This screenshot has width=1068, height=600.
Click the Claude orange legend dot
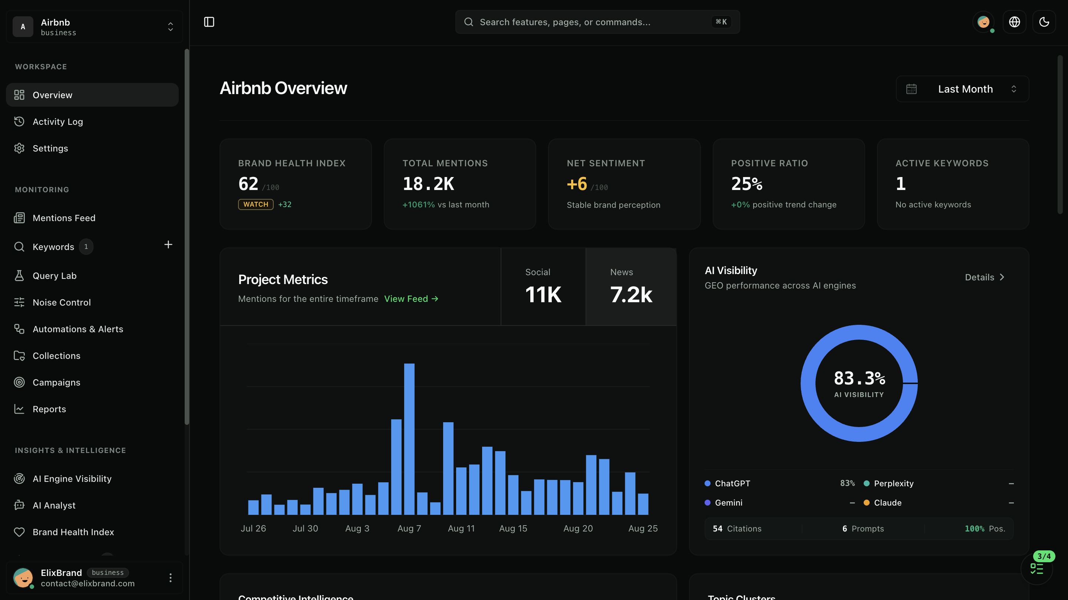(x=867, y=503)
